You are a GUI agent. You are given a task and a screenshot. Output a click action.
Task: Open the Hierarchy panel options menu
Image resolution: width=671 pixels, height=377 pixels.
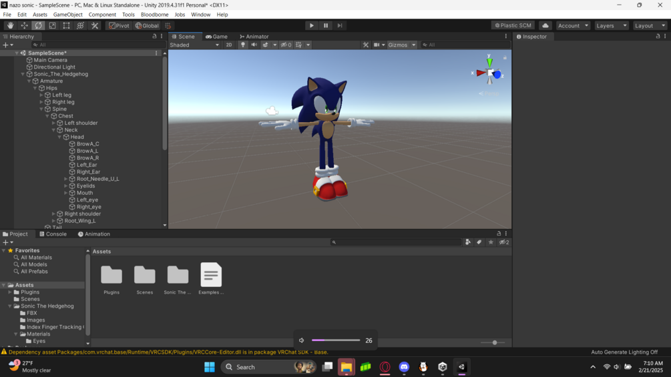click(162, 36)
